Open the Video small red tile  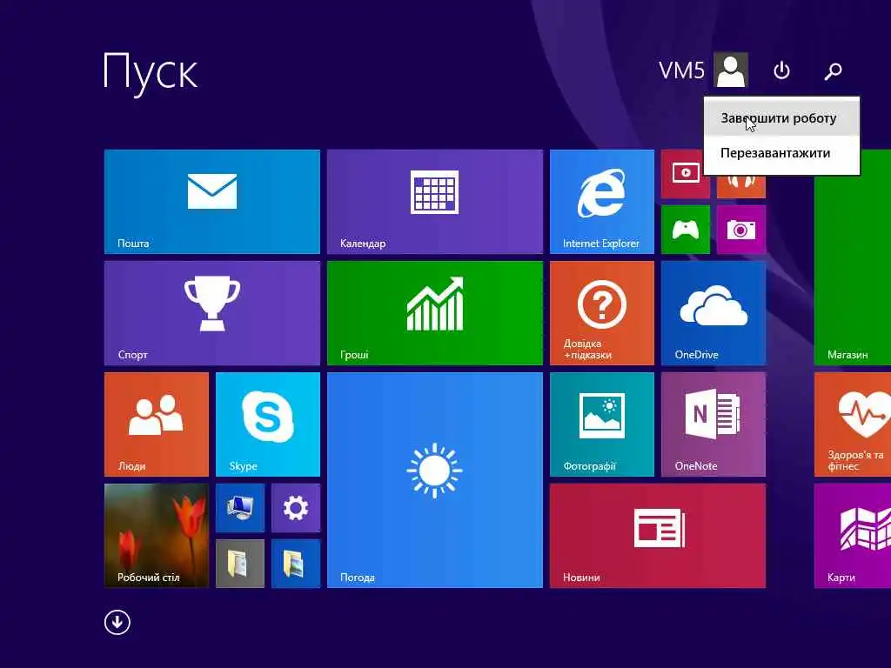tap(686, 174)
